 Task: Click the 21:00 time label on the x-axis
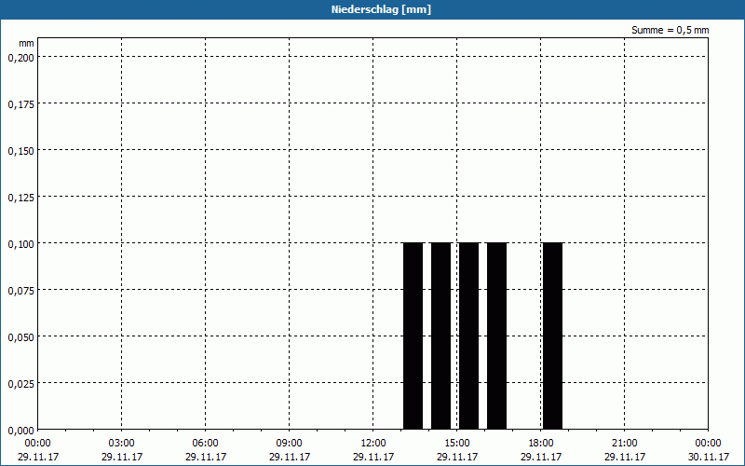tap(624, 444)
